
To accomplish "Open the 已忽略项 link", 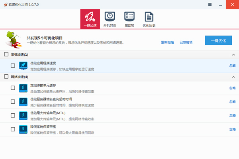I will click(x=186, y=42).
